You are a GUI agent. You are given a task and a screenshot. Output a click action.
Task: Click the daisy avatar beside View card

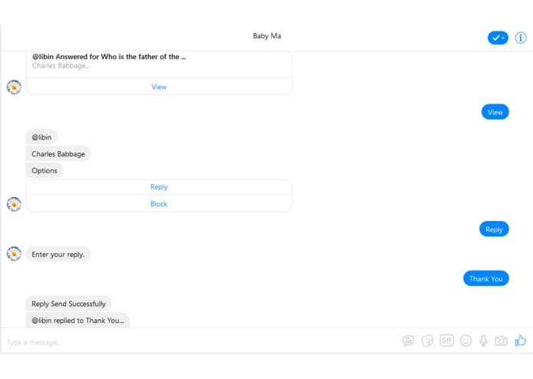(x=14, y=87)
